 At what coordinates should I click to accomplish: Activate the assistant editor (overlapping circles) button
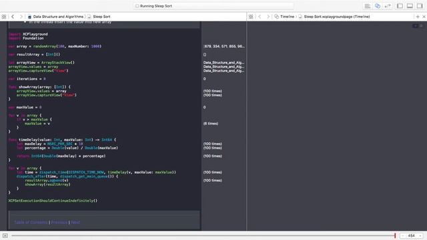coord(378,6)
